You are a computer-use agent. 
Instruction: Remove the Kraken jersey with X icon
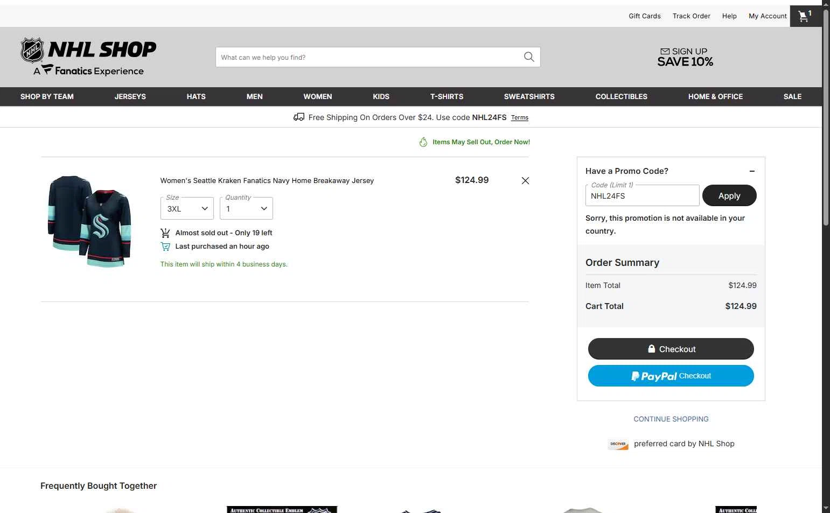click(525, 181)
